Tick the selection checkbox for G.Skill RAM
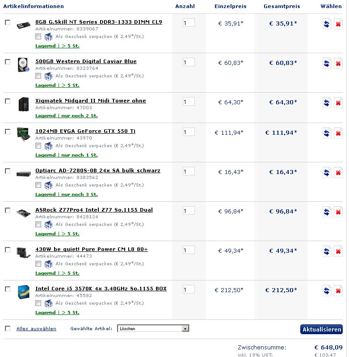The width and height of the screenshot is (349, 357). pyautogui.click(x=8, y=22)
